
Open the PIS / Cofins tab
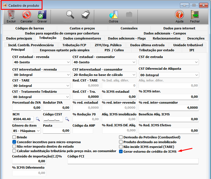(x=114, y=50)
